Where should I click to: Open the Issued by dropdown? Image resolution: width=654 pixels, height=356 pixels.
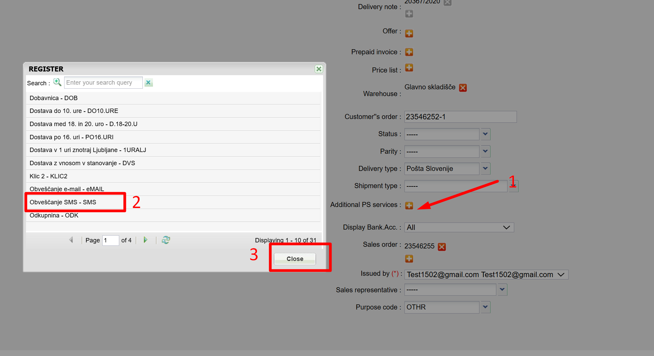tap(486, 274)
